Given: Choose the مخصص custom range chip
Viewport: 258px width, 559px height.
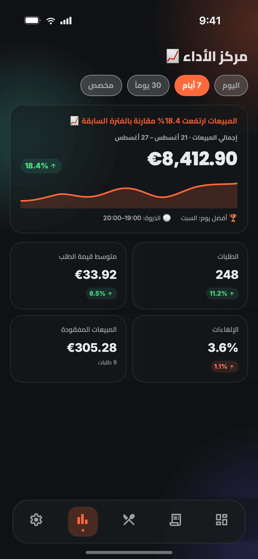Looking at the screenshot, I should (101, 86).
